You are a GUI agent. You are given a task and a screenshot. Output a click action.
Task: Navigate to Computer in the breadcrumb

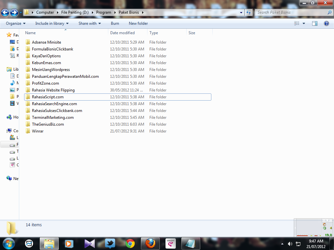coord(45,12)
